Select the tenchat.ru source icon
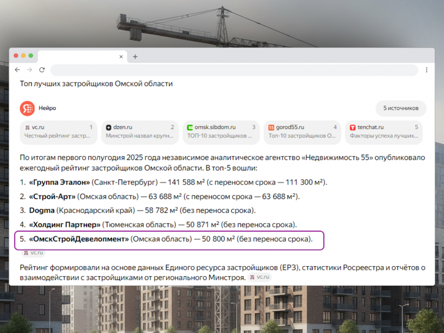 [x=353, y=127]
